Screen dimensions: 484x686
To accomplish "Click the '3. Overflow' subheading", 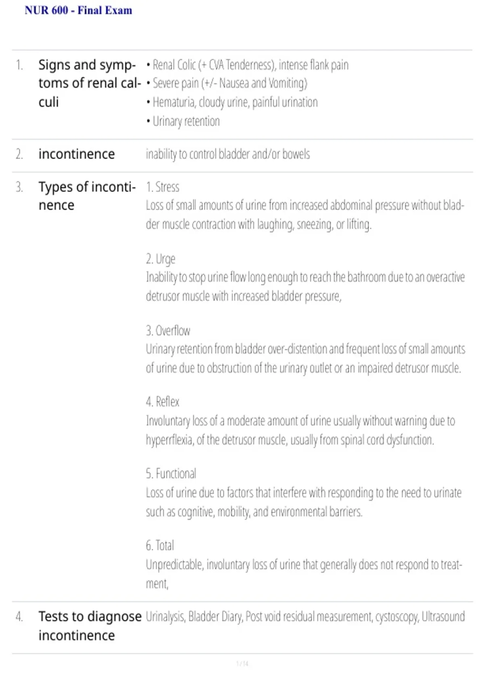I will (x=168, y=330).
